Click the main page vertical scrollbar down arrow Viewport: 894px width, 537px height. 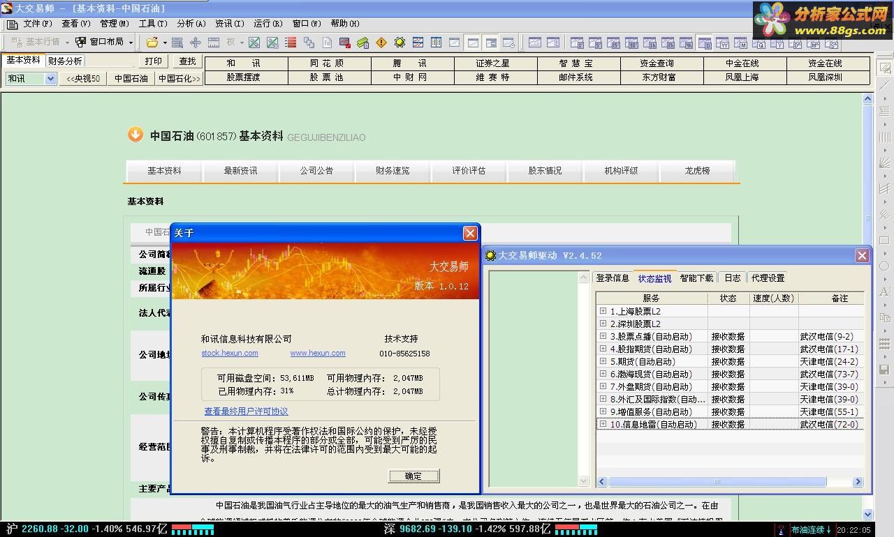pos(868,514)
